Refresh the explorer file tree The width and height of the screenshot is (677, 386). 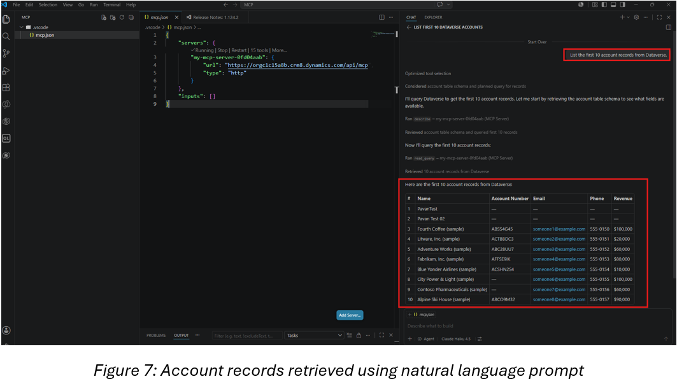pos(122,17)
